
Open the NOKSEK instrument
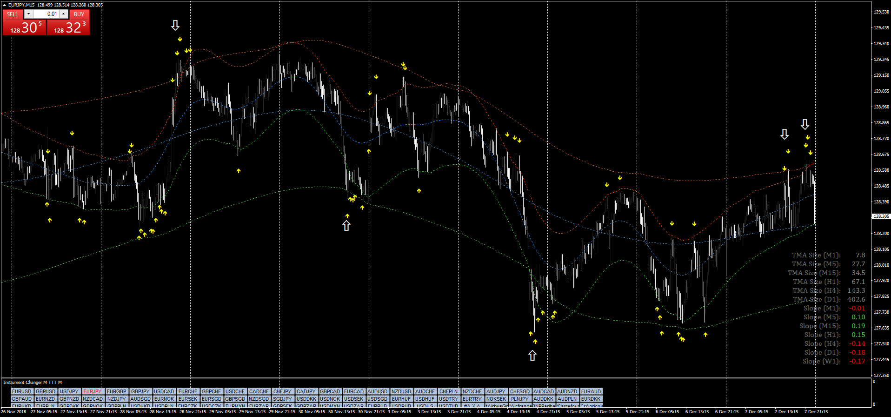click(496, 399)
